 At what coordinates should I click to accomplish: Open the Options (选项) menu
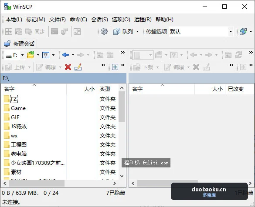coord(121,20)
